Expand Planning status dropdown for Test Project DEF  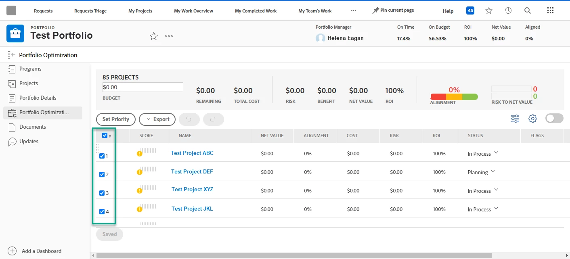click(x=493, y=171)
